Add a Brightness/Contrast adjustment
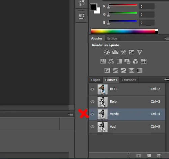This screenshot has width=169, height=159. click(107, 52)
